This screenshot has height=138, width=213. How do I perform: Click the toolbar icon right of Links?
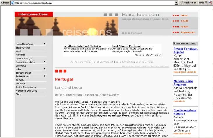point(210,3)
